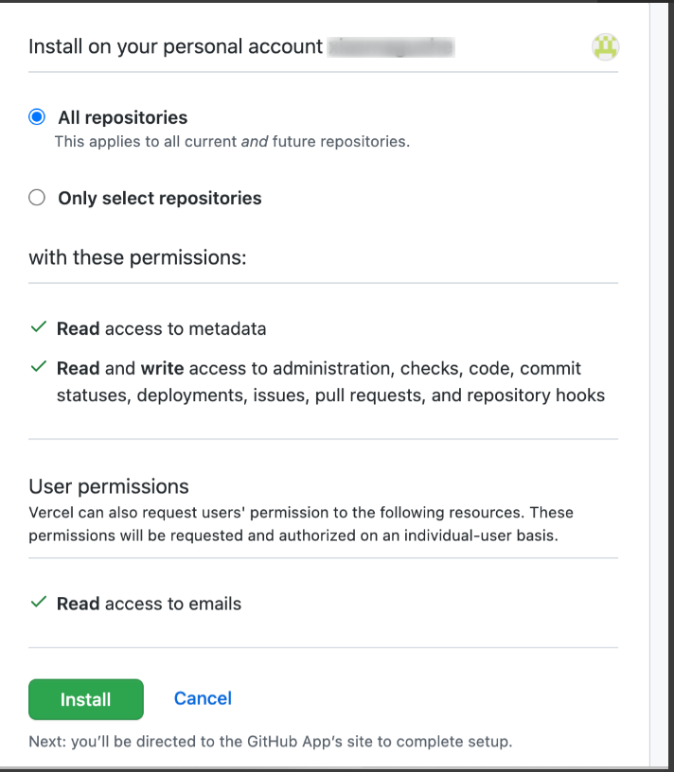This screenshot has height=772, width=674.
Task: Click the "Install on your personal account" heading
Action: click(x=175, y=46)
